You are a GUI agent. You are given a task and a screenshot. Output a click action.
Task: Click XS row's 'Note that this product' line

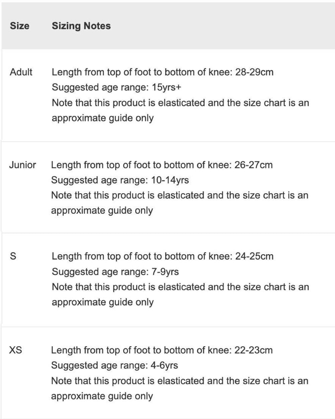[x=180, y=381]
